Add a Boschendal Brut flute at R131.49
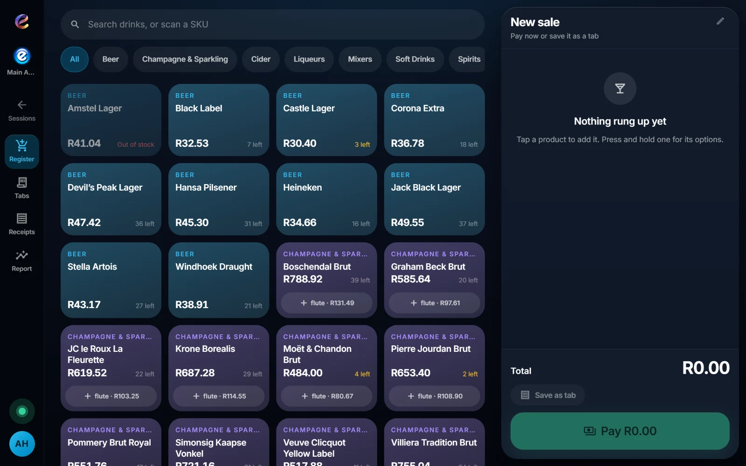This screenshot has height=466, width=746. tap(326, 303)
